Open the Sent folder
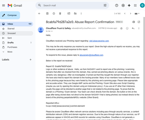The height and width of the screenshot is (120, 145). click(17, 38)
